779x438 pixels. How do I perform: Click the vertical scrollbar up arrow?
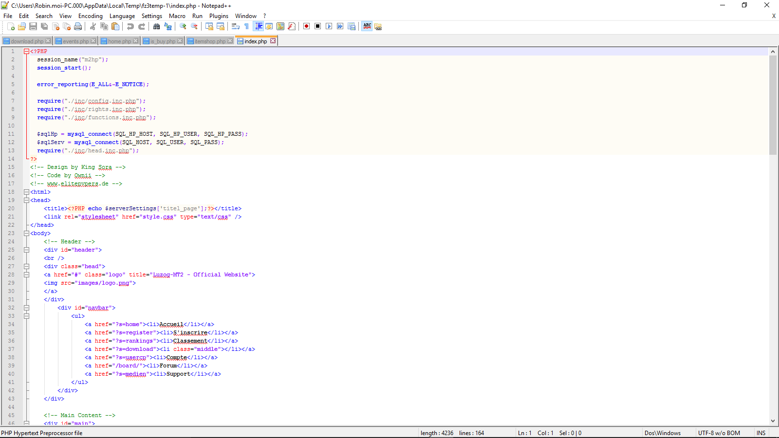773,51
